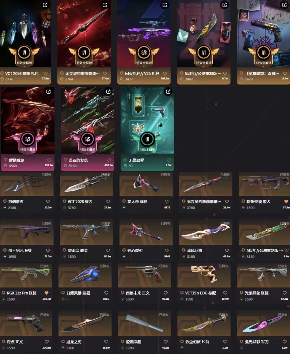Share the VCT 2026 赛季礼包 bundle card
Screen dimensions: 290x354
(x=45, y=5)
